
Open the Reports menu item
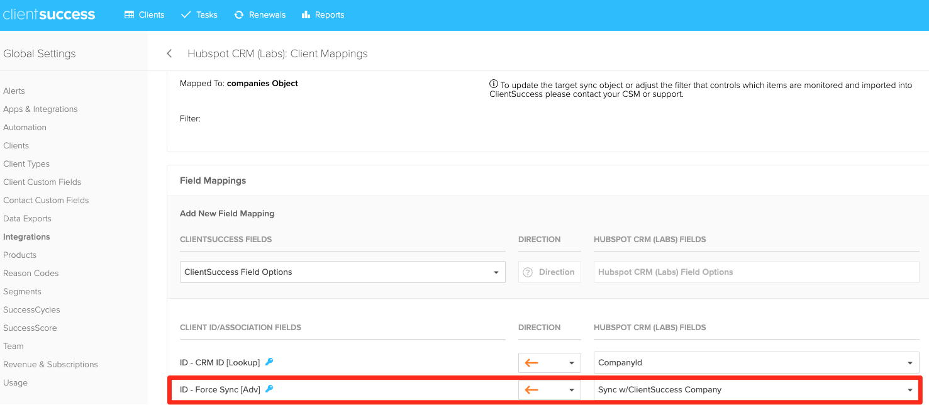click(323, 14)
